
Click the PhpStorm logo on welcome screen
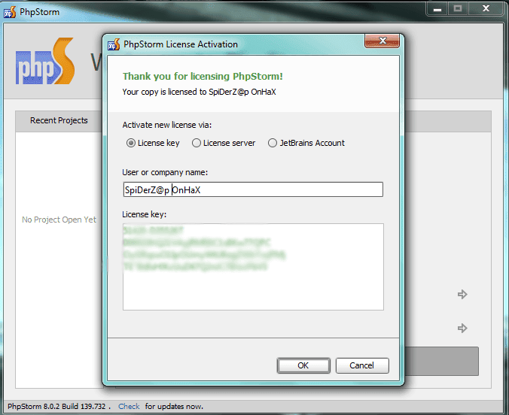(45, 62)
